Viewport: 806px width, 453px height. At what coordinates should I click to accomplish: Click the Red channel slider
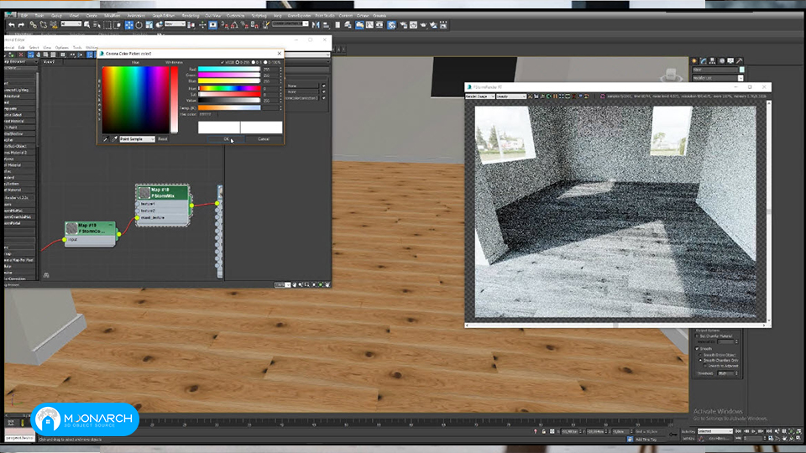pos(229,69)
